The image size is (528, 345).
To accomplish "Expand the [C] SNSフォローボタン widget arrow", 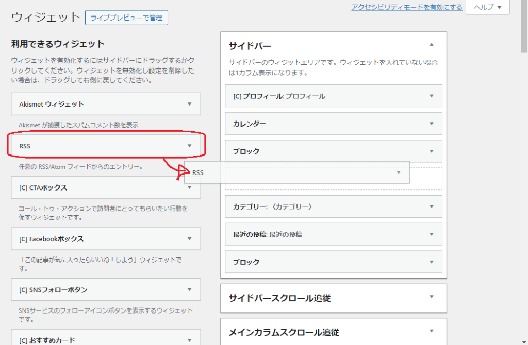I will point(189,290).
